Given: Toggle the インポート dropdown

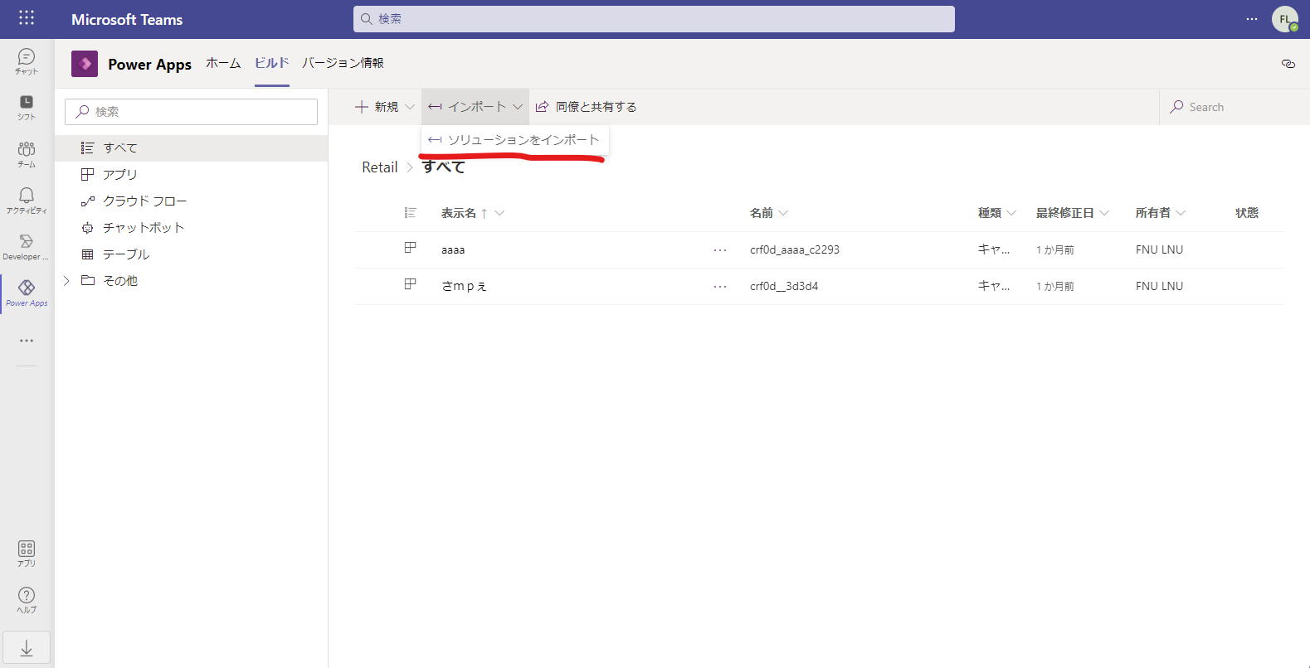Looking at the screenshot, I should pyautogui.click(x=475, y=107).
